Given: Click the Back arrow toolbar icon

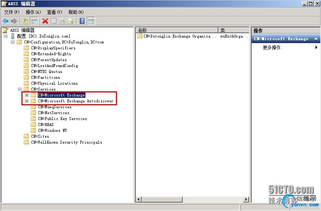Looking at the screenshot, I should click(6, 21).
